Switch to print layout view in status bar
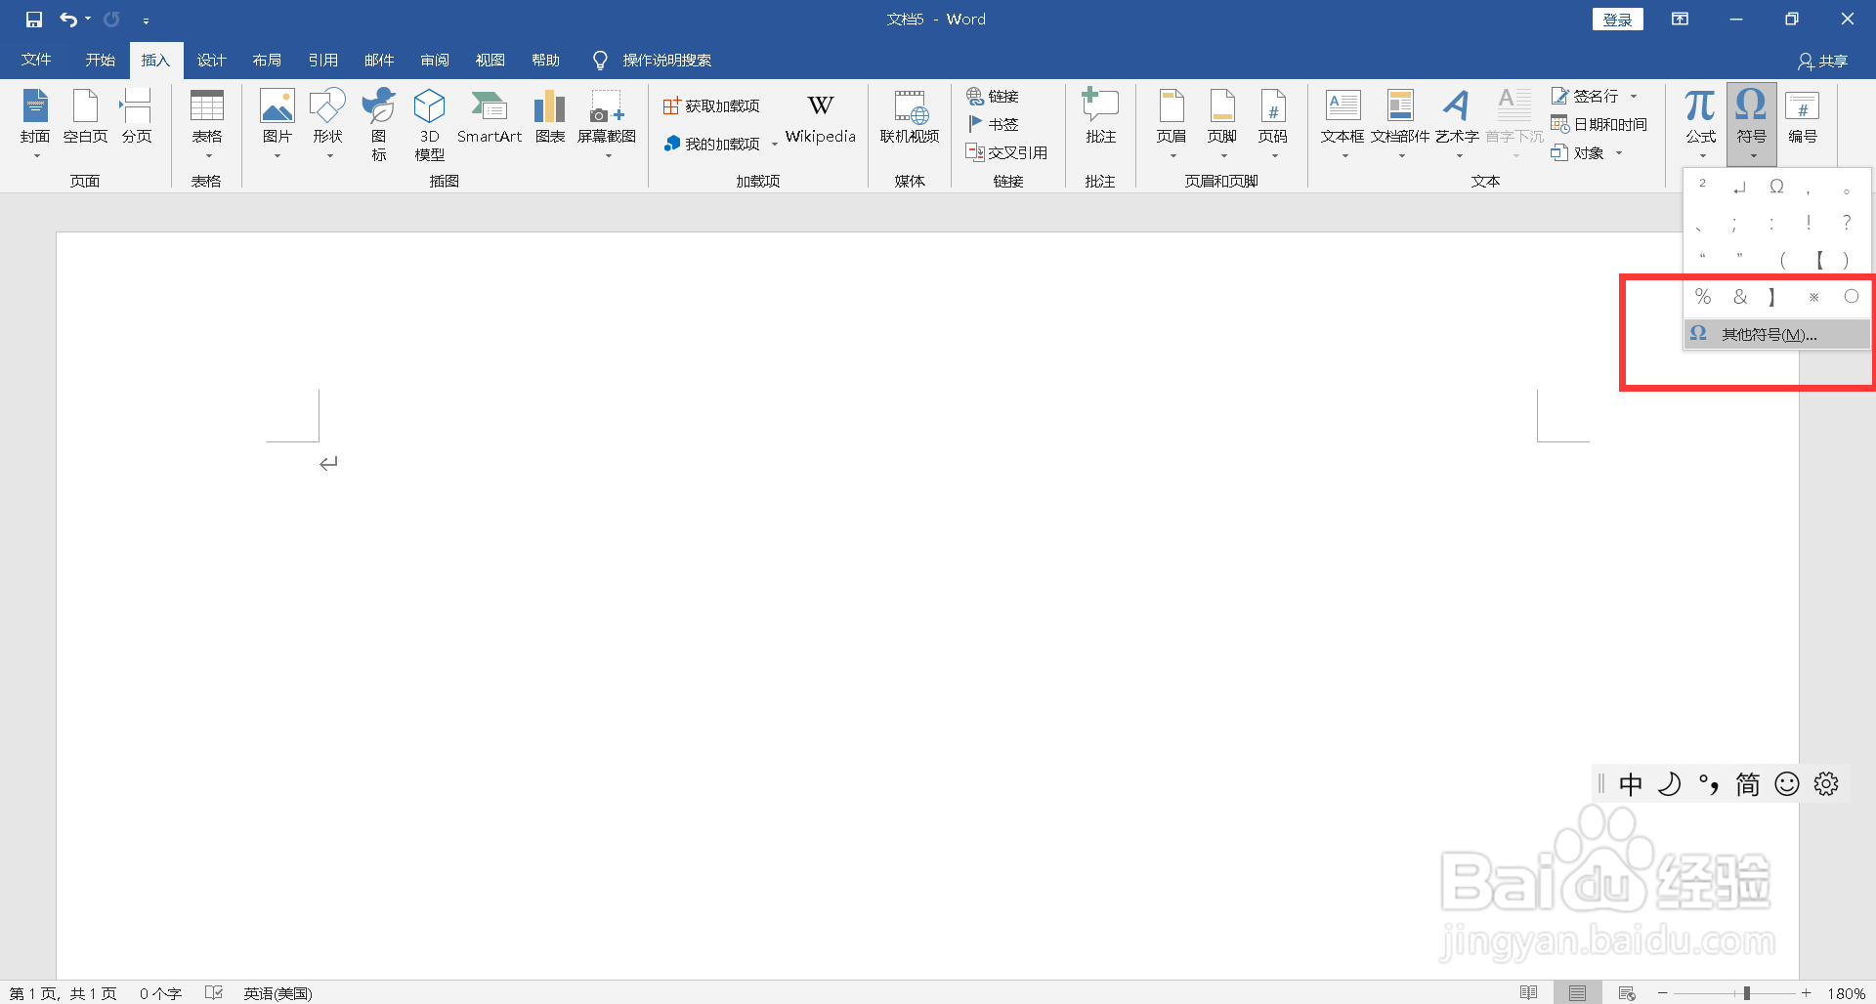This screenshot has height=1004, width=1876. (x=1578, y=993)
